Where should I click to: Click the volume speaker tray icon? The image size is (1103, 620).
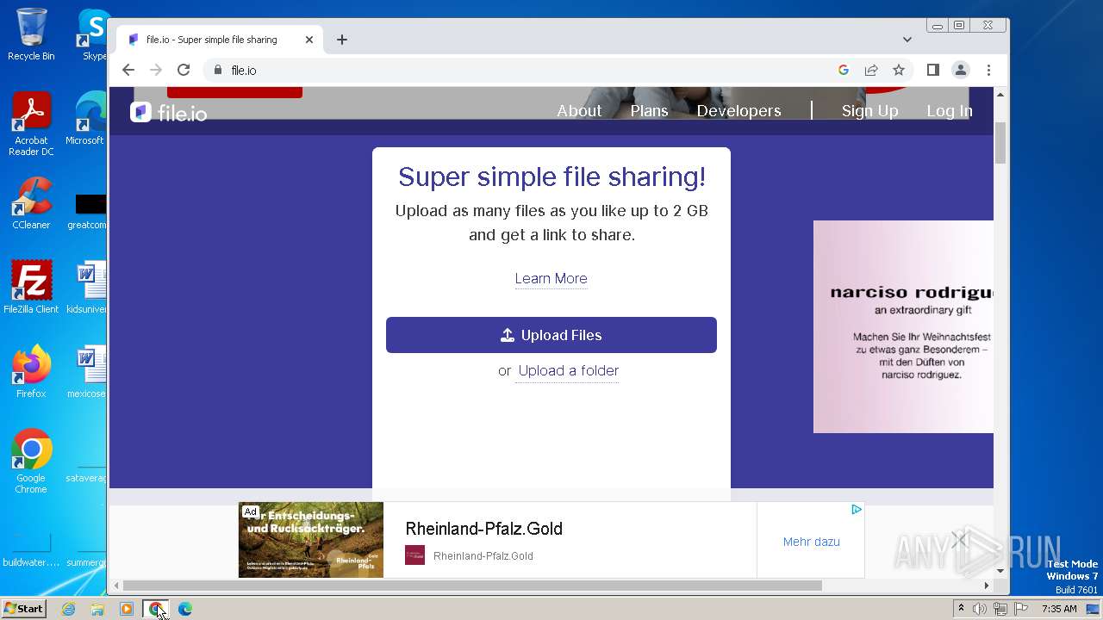pos(980,609)
